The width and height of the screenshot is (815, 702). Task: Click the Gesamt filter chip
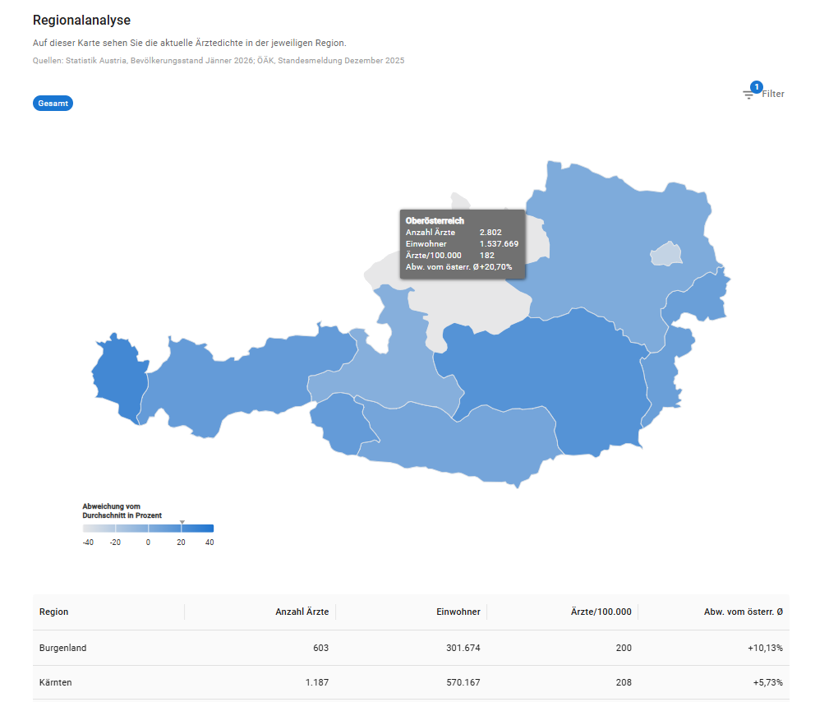tap(53, 104)
